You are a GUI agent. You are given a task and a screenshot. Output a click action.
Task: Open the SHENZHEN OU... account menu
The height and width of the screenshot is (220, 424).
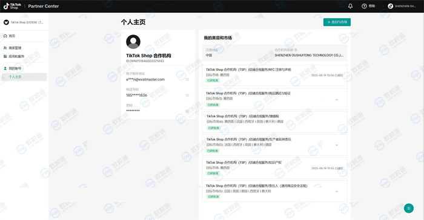coord(402,6)
